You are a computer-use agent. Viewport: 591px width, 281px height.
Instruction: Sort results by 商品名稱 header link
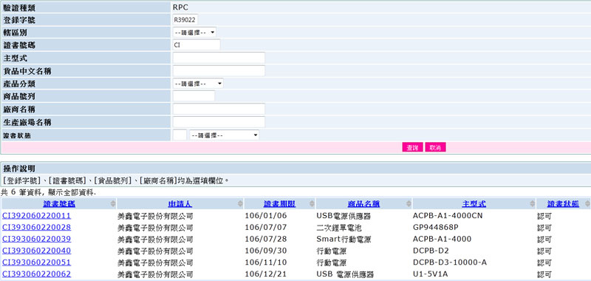363,204
